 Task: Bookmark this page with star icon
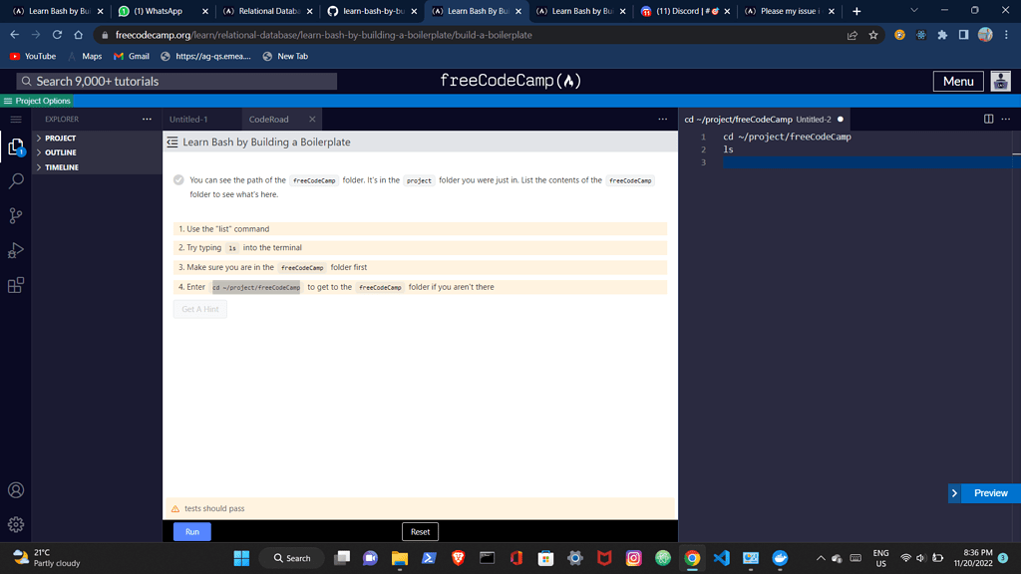coord(873,35)
